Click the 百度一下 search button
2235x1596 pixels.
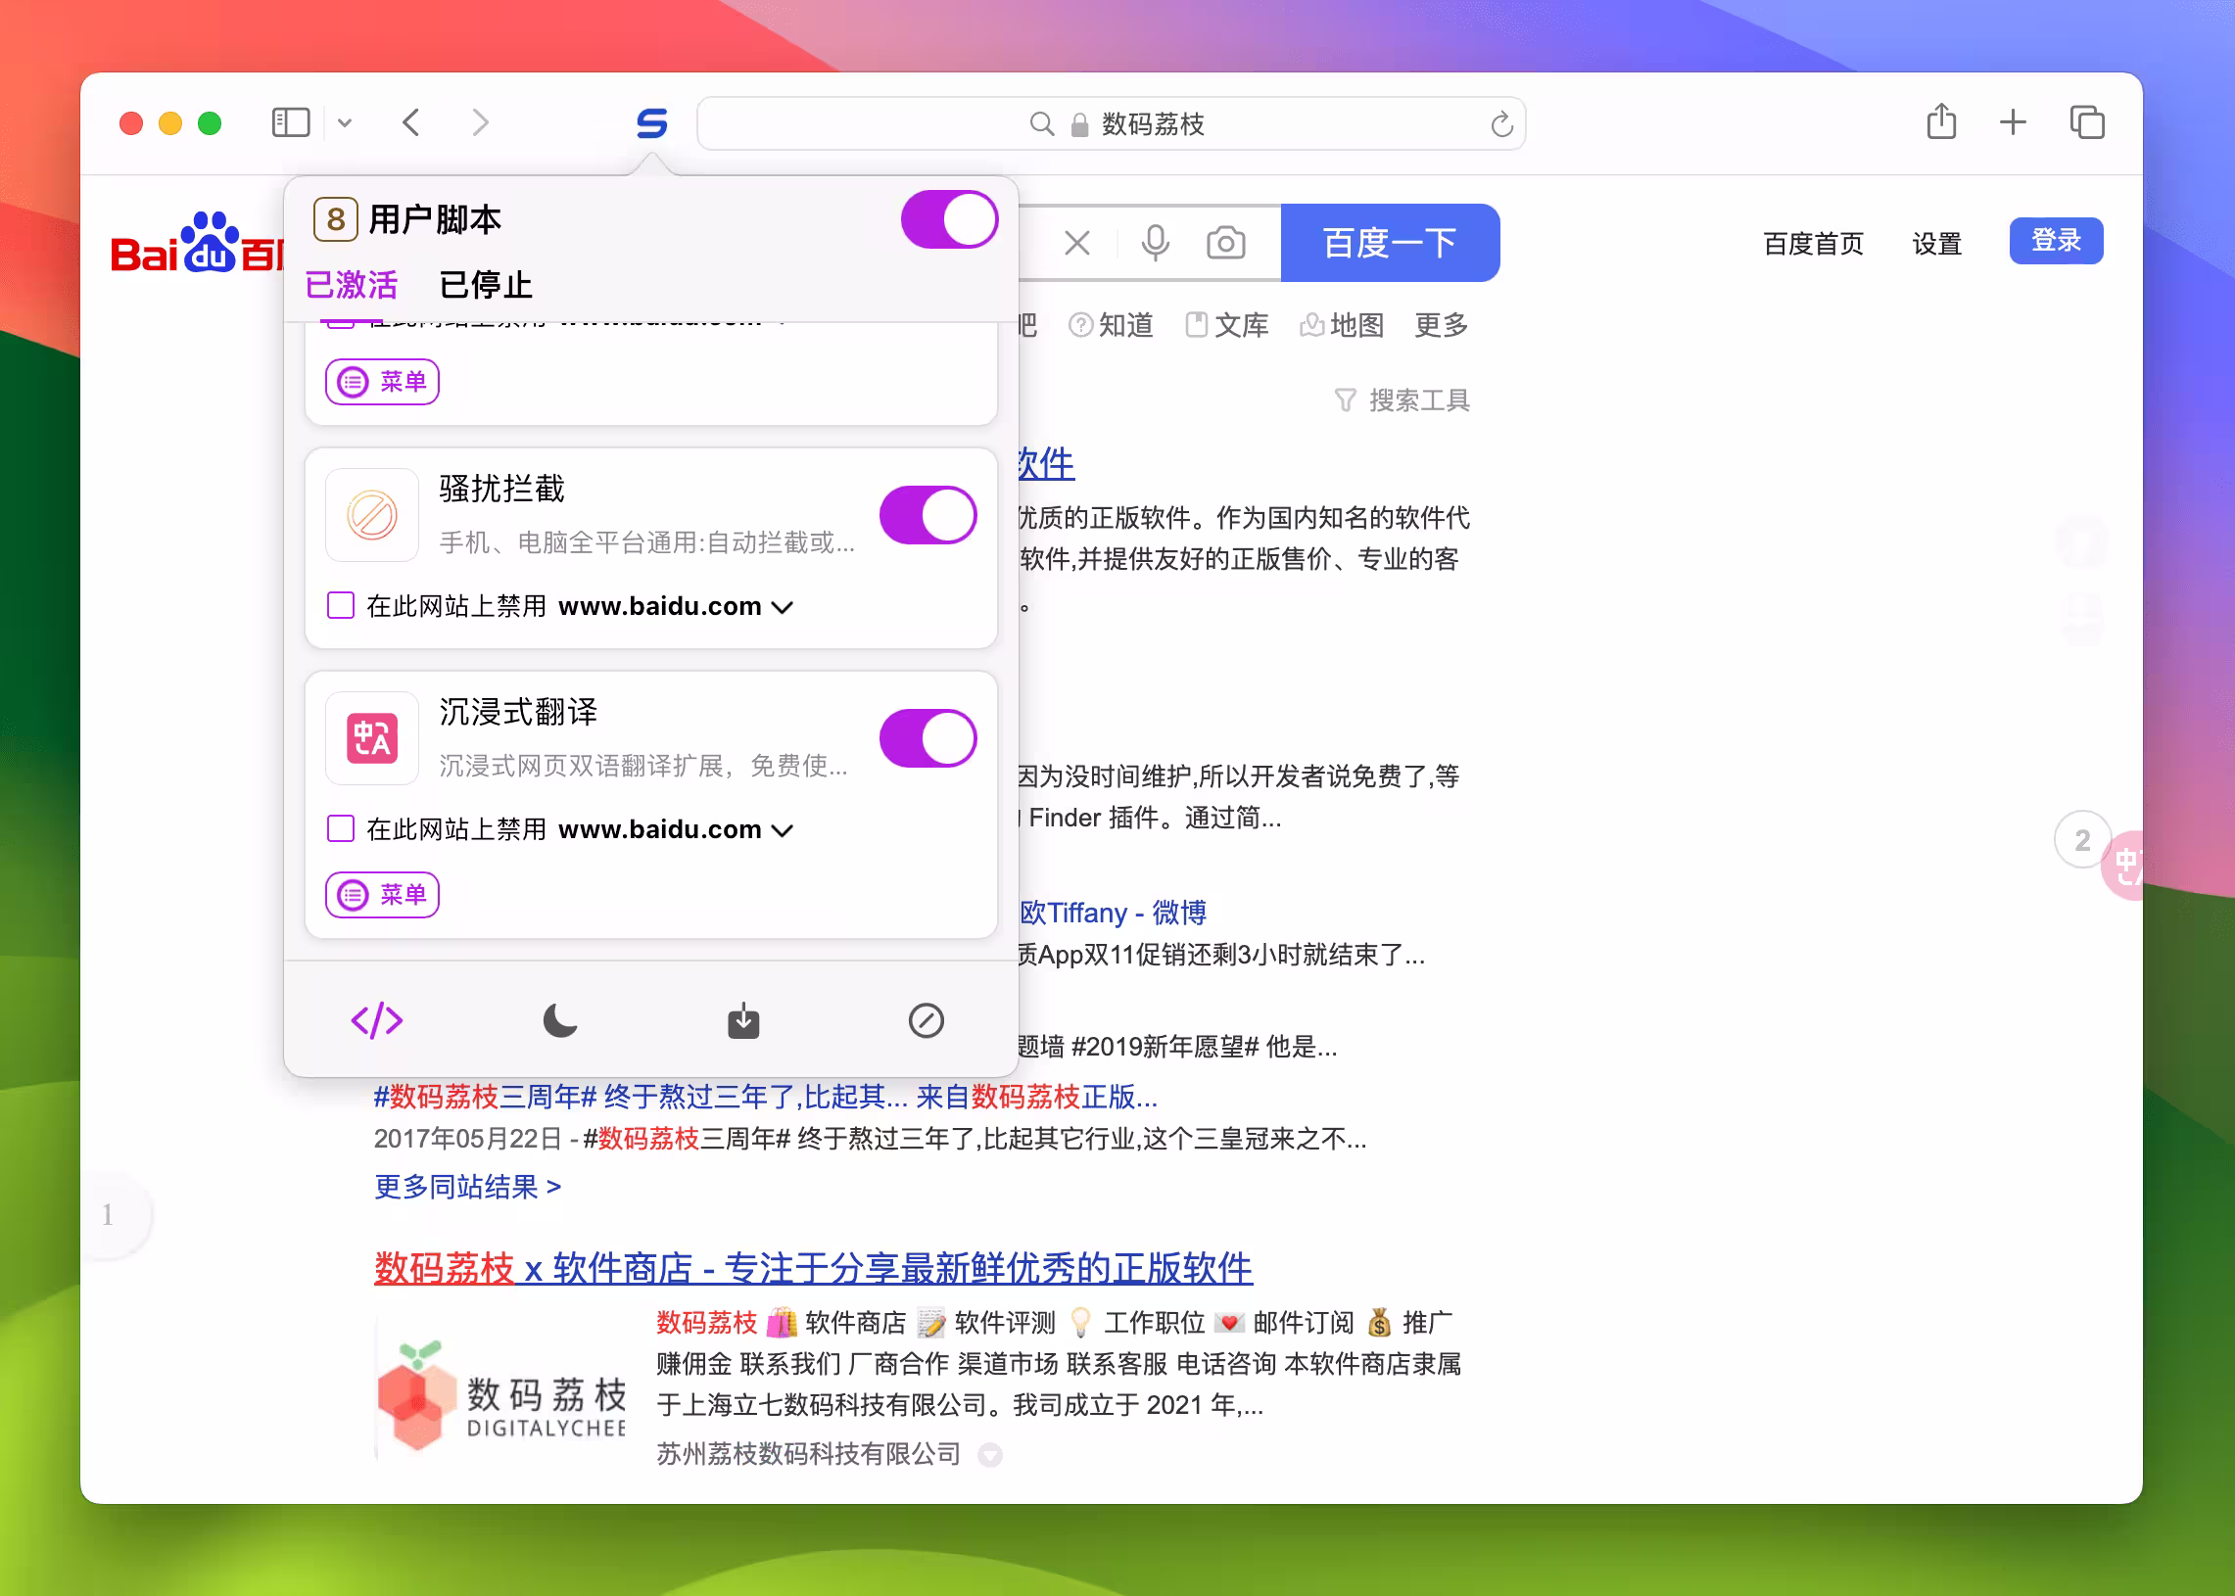coord(1390,243)
